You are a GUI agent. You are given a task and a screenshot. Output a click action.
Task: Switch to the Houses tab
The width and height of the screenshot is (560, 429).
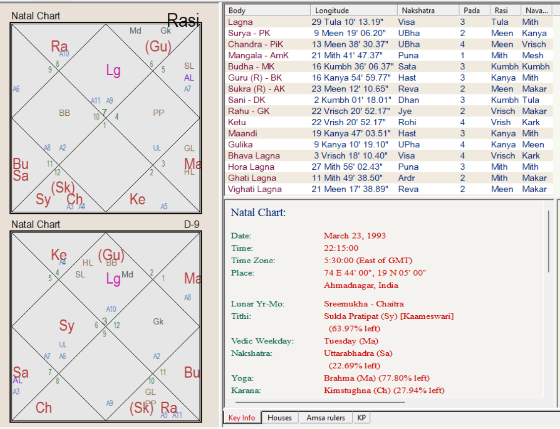click(279, 418)
